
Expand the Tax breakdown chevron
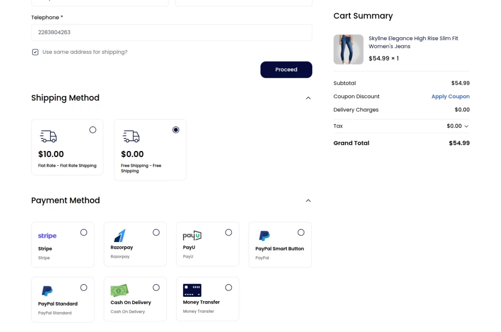pyautogui.click(x=466, y=126)
